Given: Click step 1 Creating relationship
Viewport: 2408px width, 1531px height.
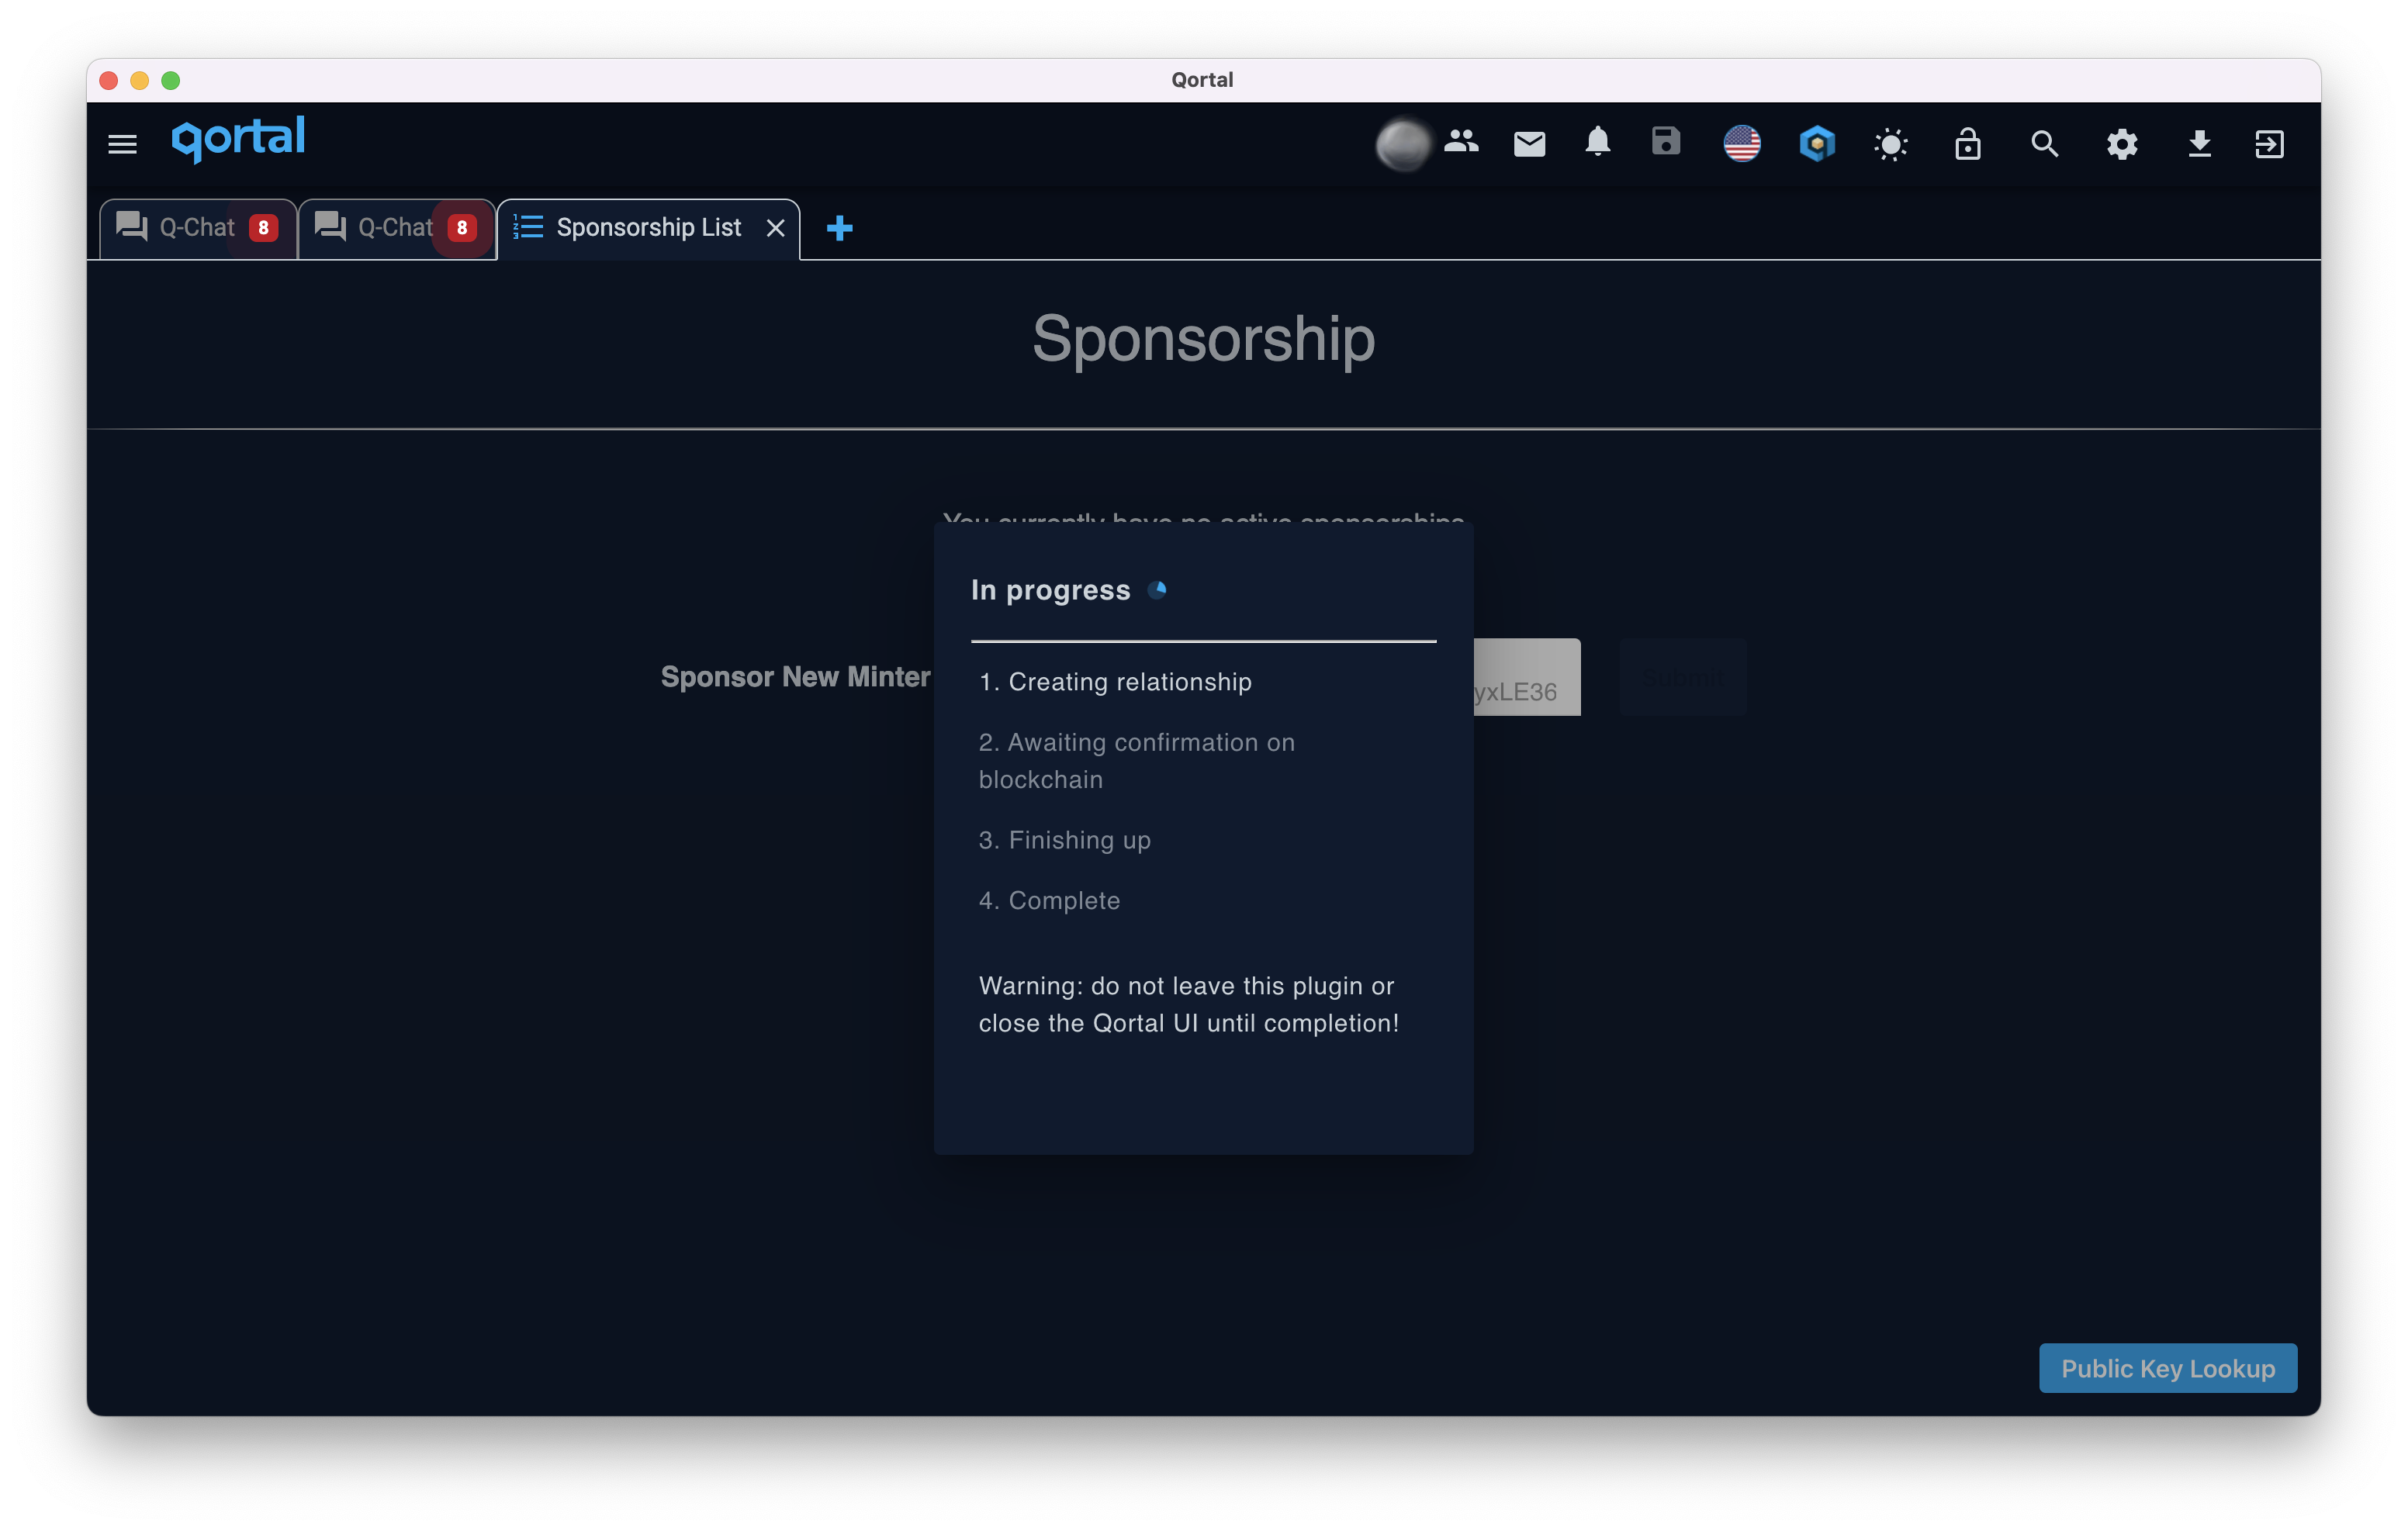Looking at the screenshot, I should pyautogui.click(x=1114, y=682).
